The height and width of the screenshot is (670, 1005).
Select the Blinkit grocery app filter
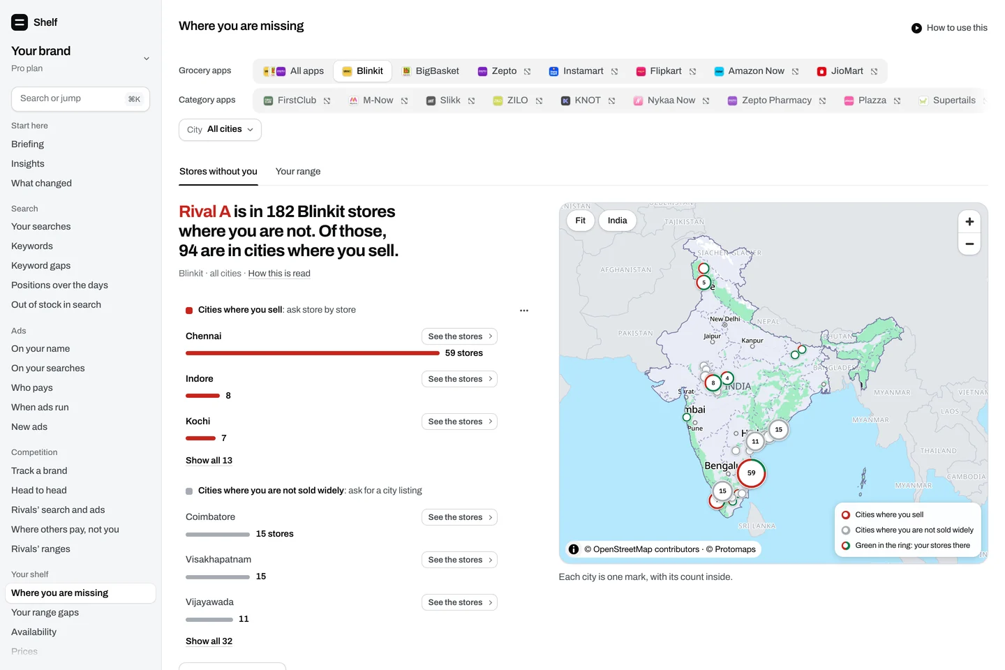click(x=362, y=71)
